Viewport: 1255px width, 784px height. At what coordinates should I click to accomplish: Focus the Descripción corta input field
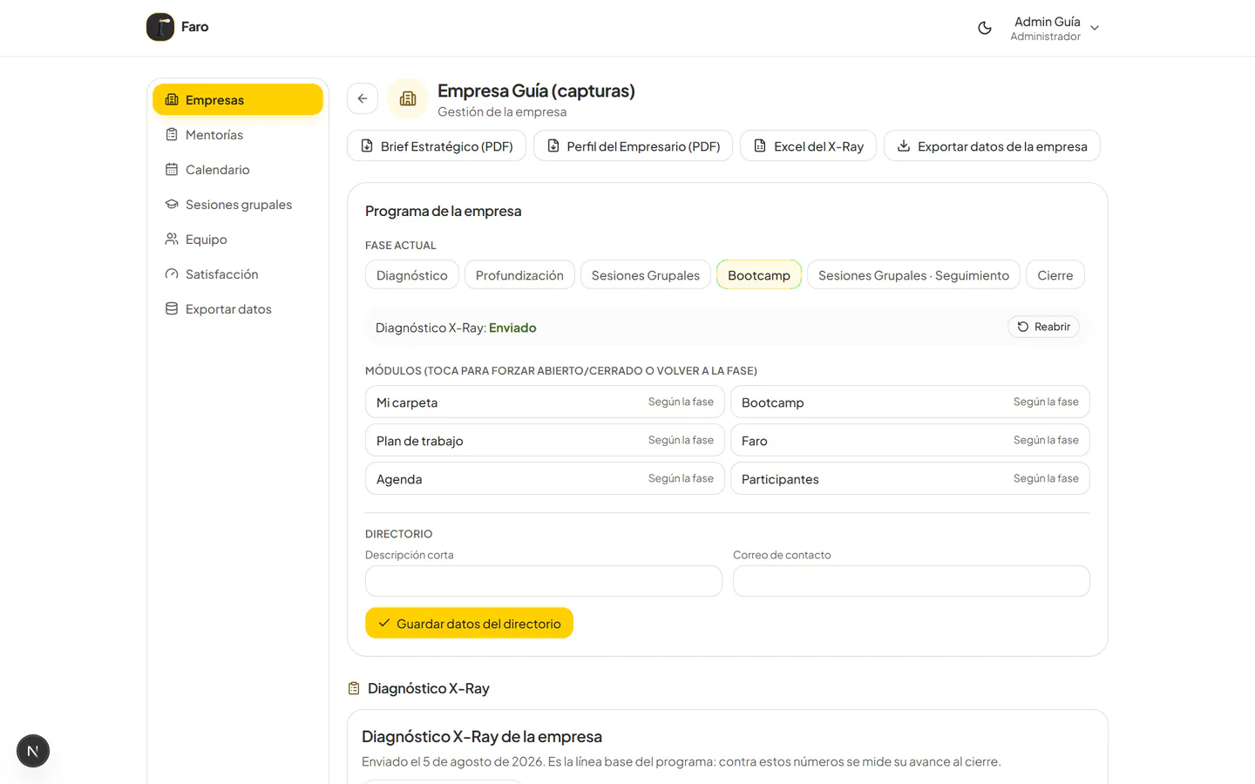pyautogui.click(x=544, y=581)
